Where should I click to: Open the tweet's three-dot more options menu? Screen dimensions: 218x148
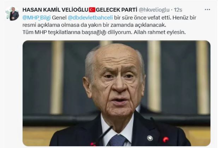point(207,10)
